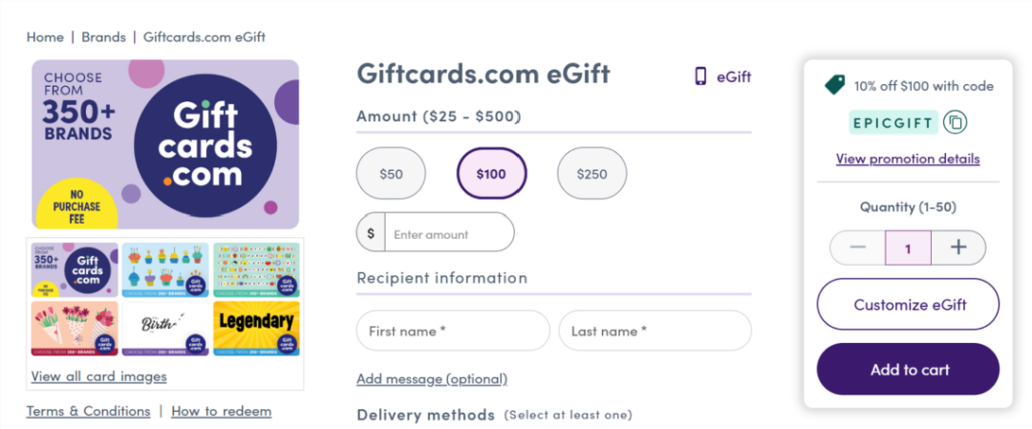Click the green promotion tag icon
Image resolution: width=1032 pixels, height=429 pixels.
[834, 85]
